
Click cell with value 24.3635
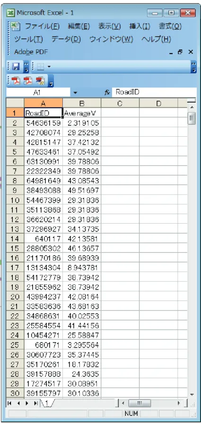(82, 374)
